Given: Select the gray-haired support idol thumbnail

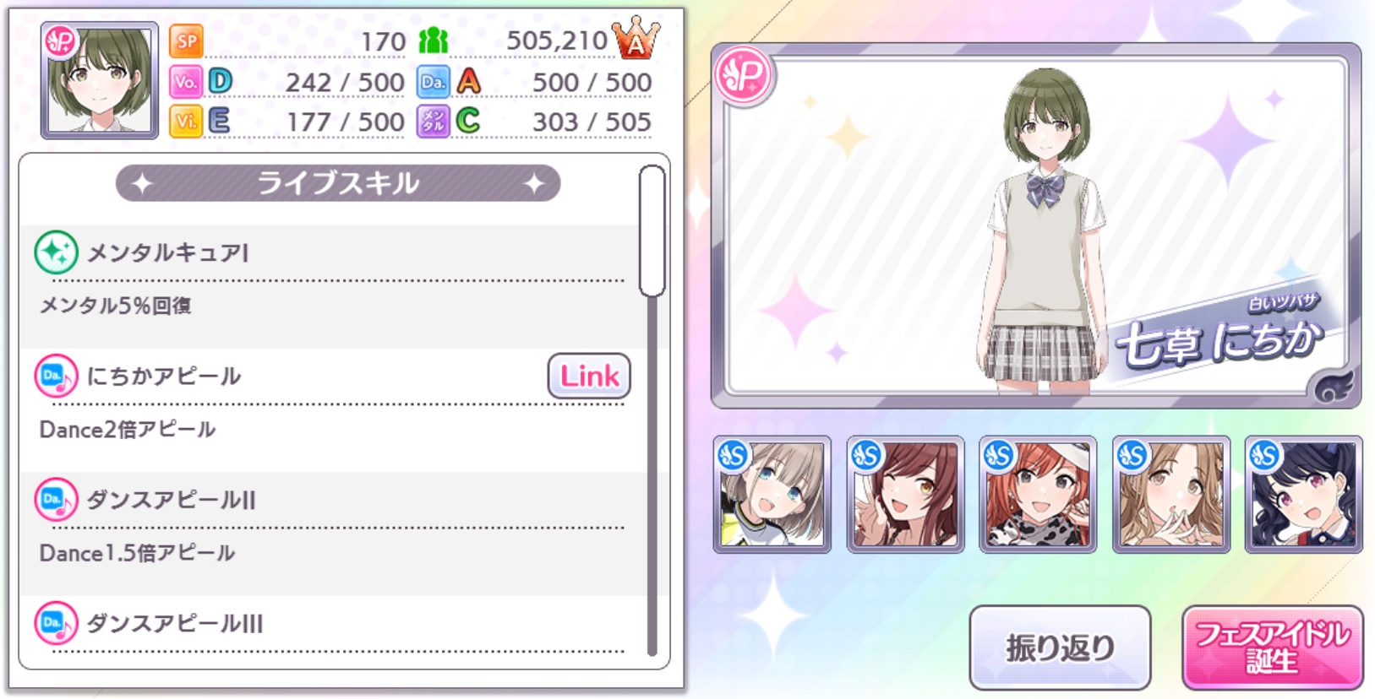Looking at the screenshot, I should [772, 495].
